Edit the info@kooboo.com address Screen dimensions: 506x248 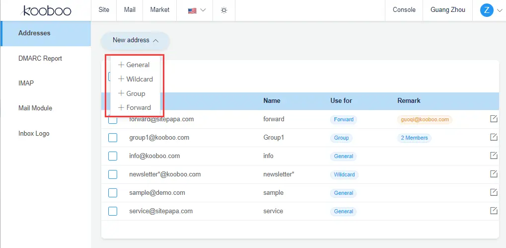[494, 156]
